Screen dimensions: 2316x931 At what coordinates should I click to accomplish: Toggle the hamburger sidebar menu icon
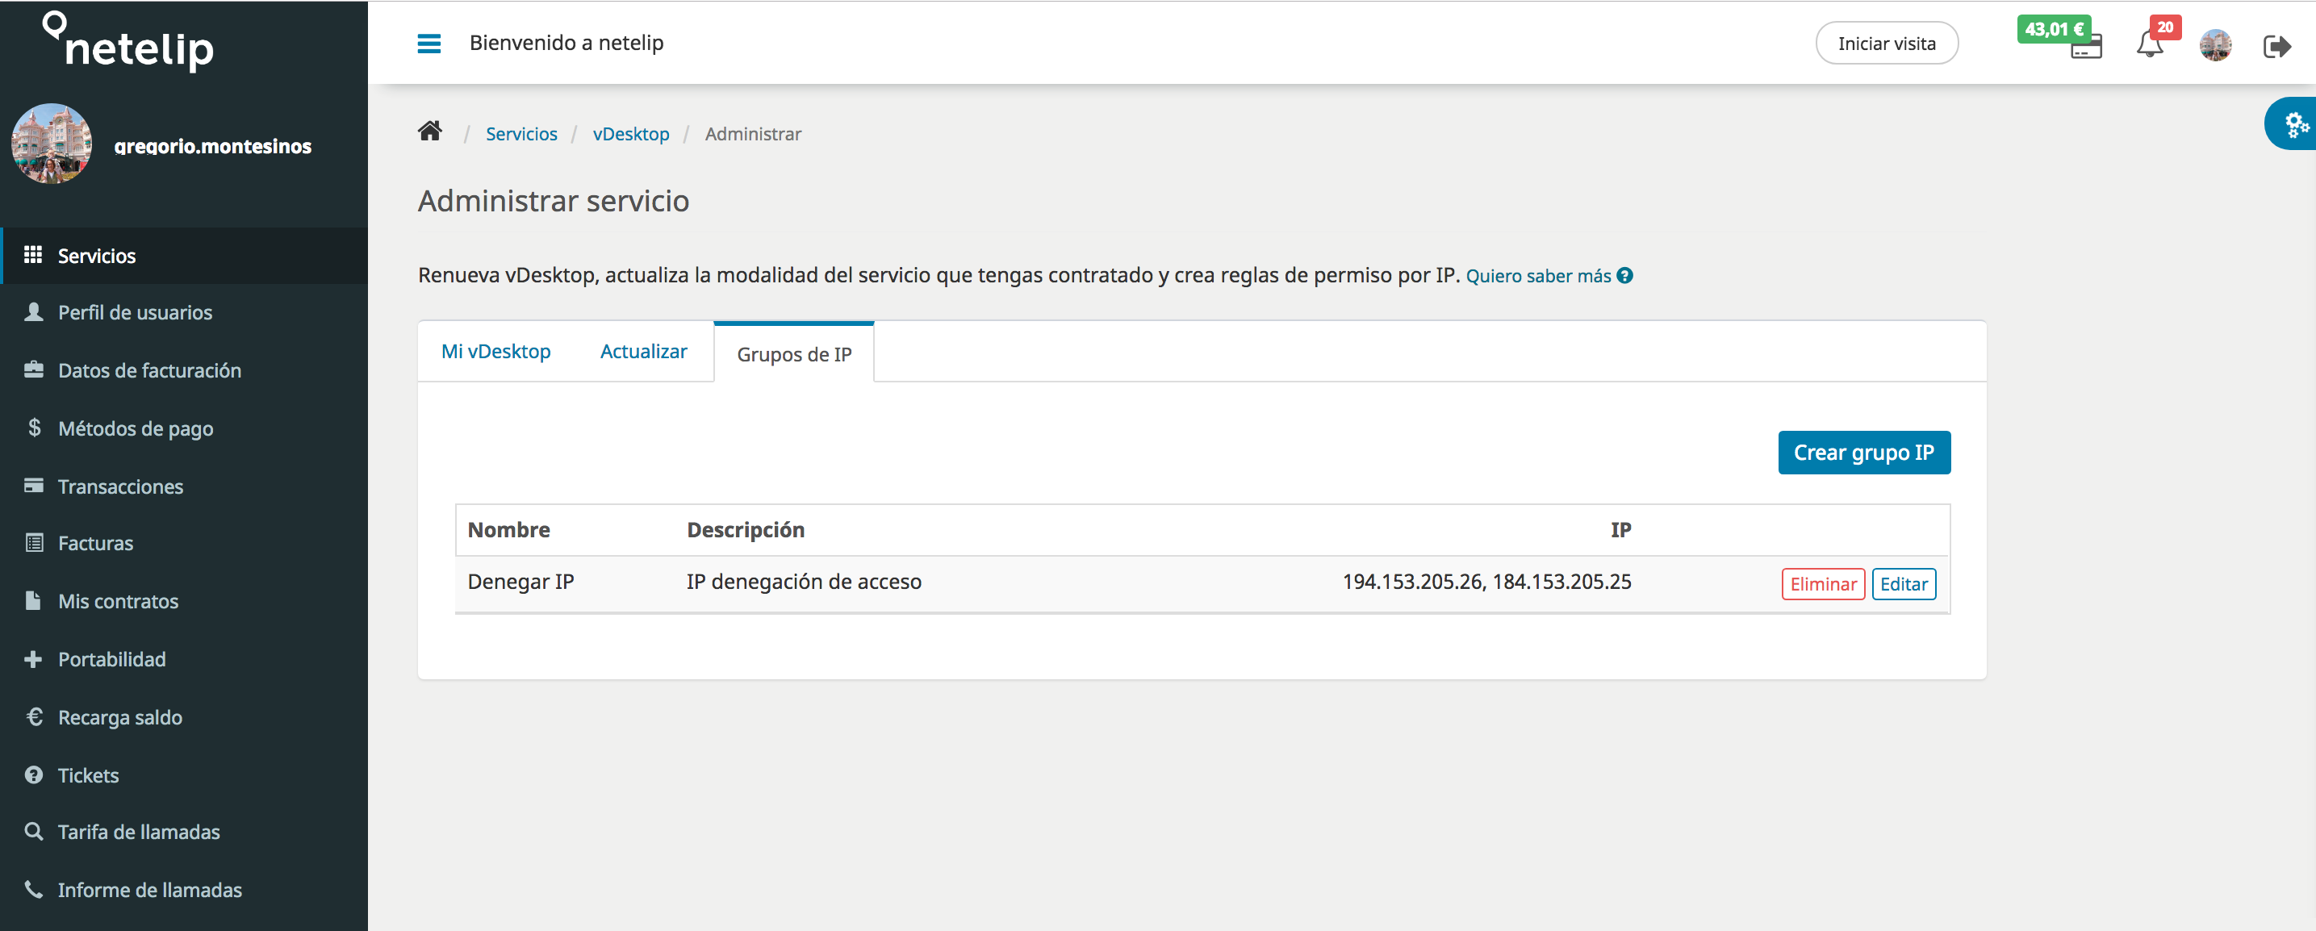pos(429,43)
